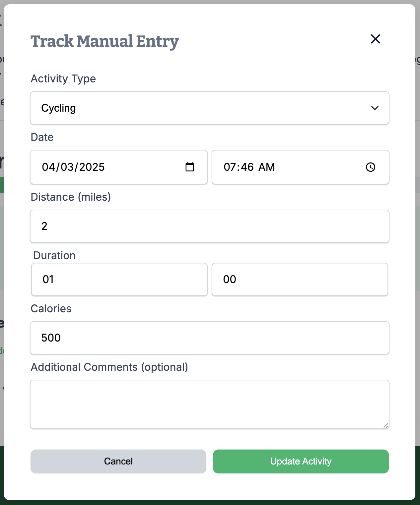
Task: Focus the Distance (miles) field
Action: coord(209,226)
